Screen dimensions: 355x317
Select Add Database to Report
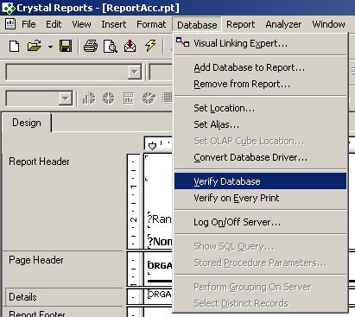(x=260, y=67)
